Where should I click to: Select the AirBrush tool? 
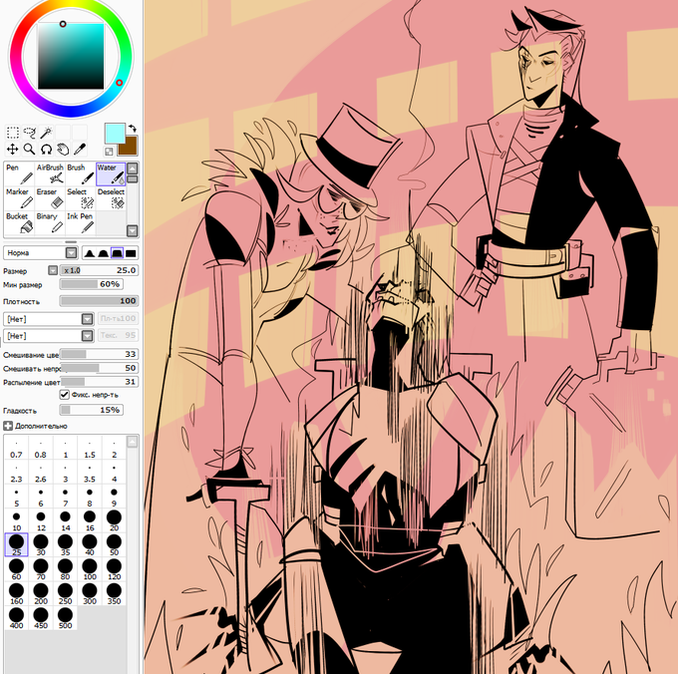(50, 173)
